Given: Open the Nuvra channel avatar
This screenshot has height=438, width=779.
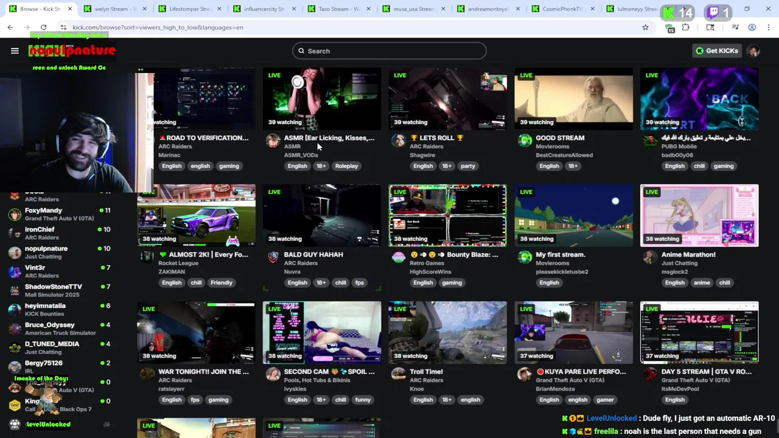Looking at the screenshot, I should 273,257.
